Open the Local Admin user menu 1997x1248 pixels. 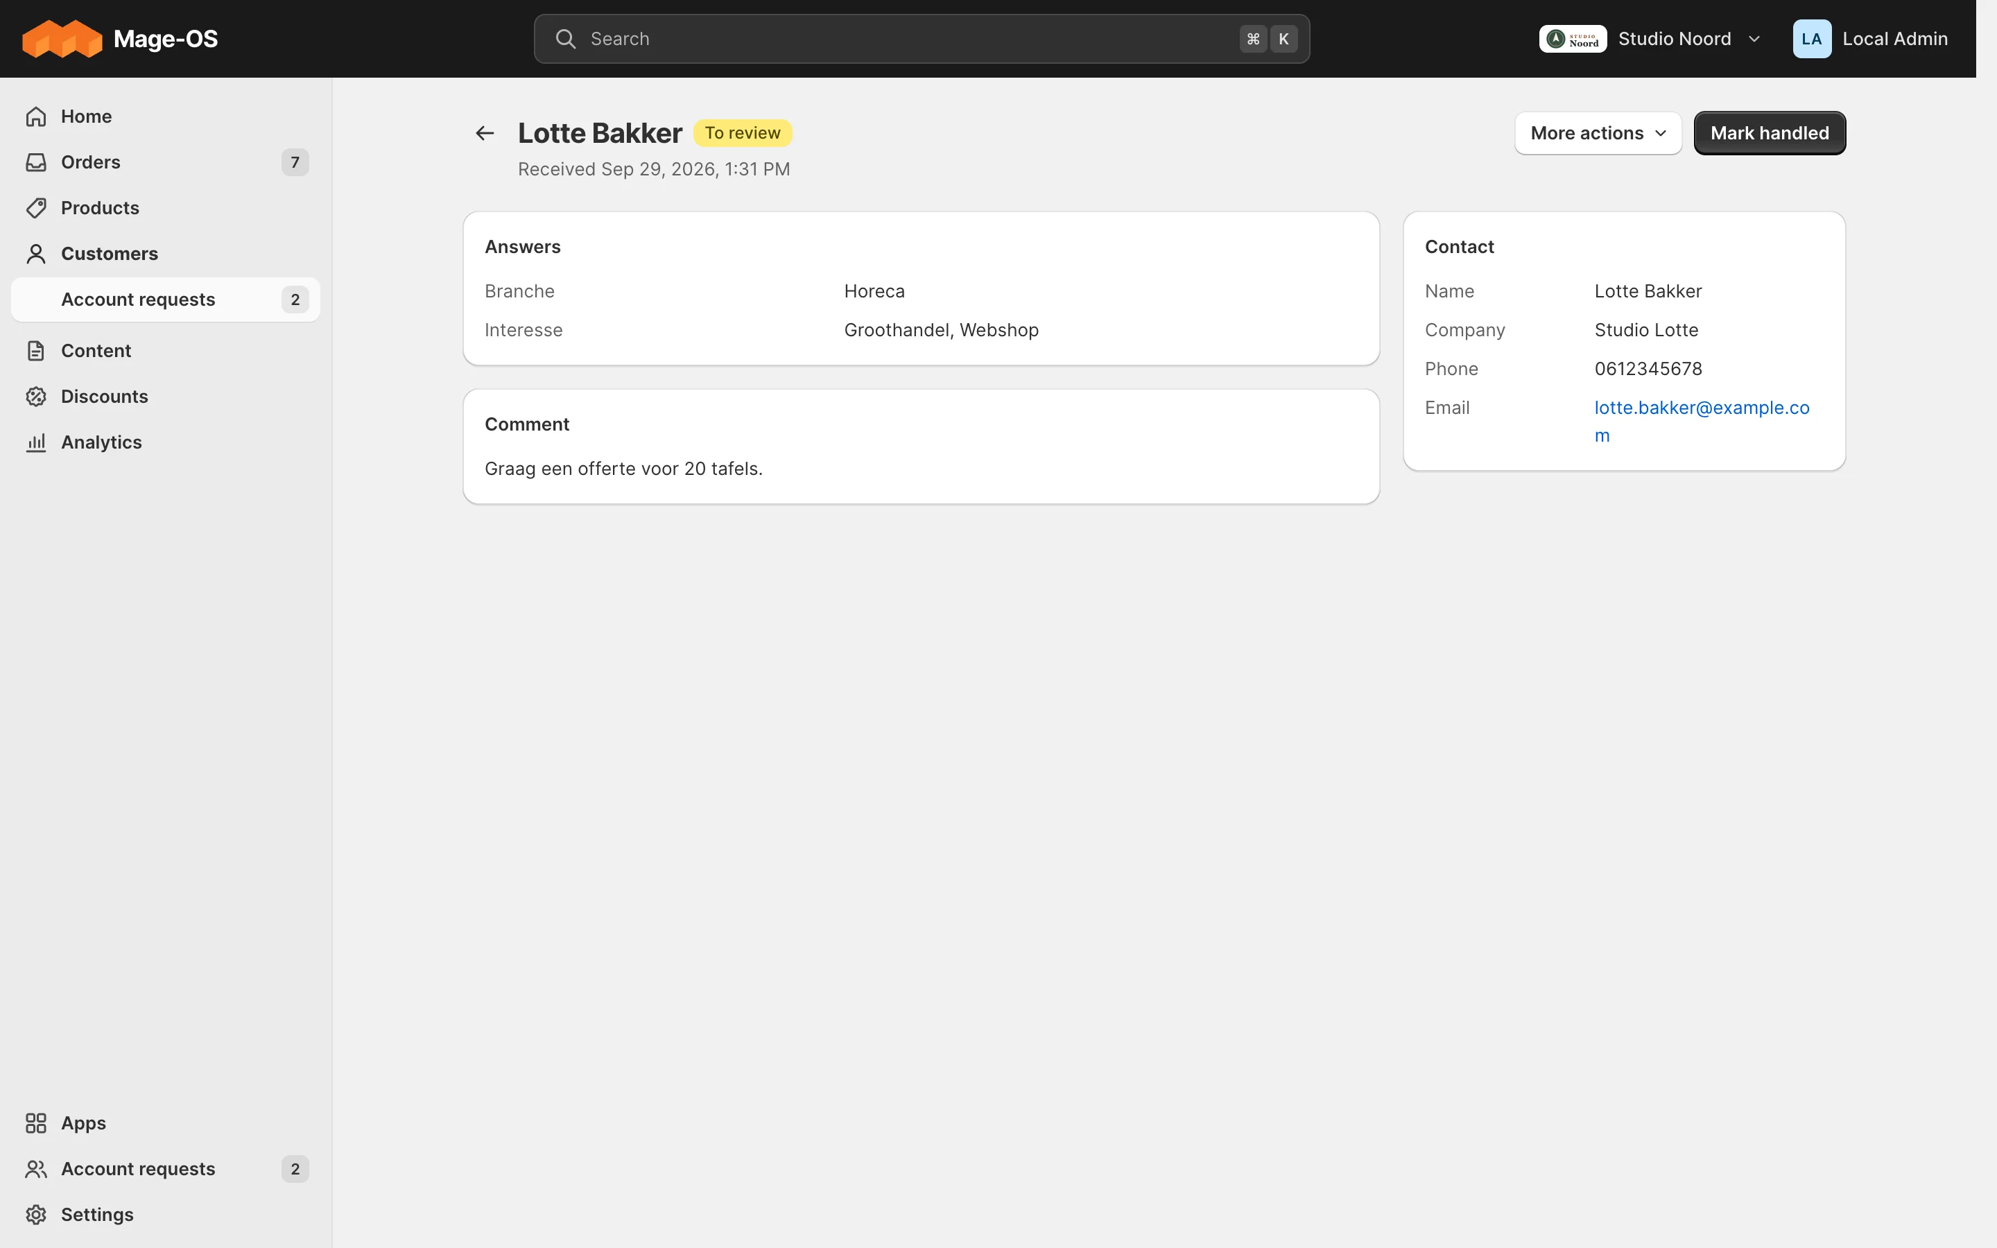coord(1870,39)
